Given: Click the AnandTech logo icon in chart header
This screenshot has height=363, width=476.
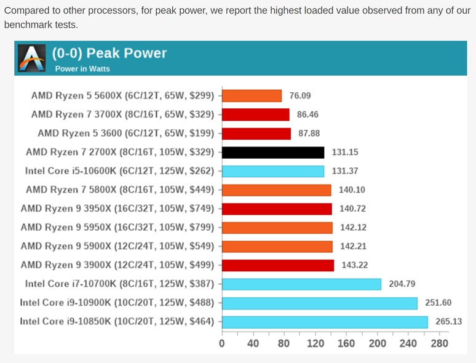Looking at the screenshot, I should pos(33,58).
